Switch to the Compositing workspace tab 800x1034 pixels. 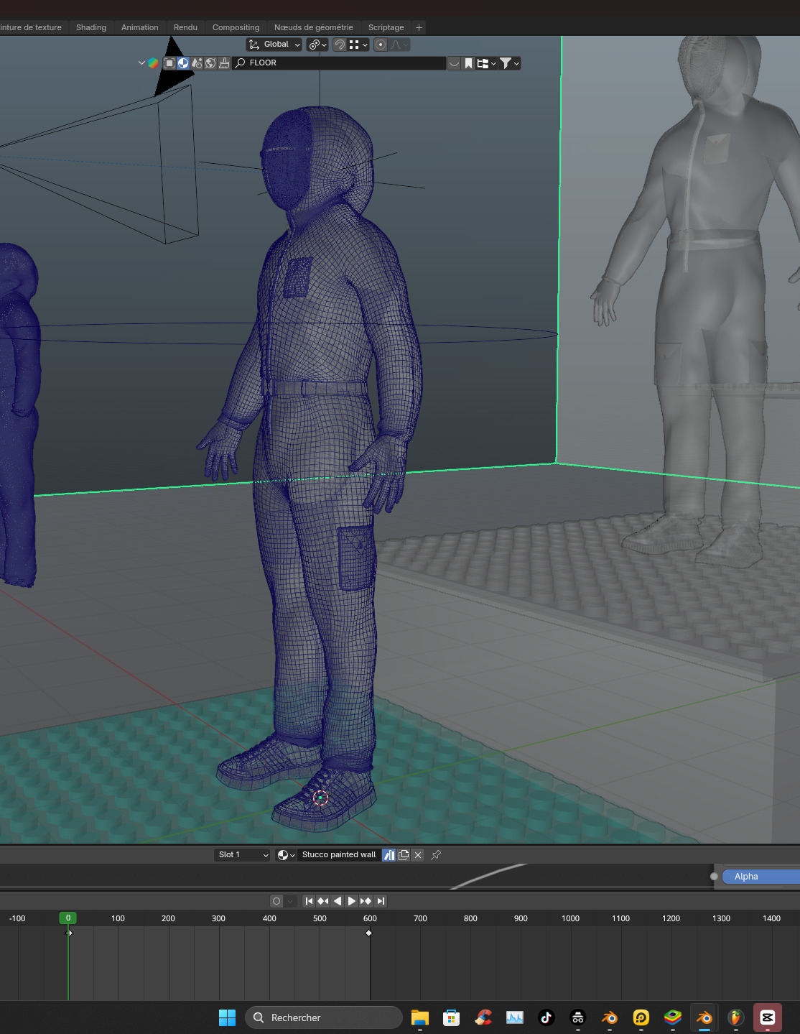click(236, 27)
